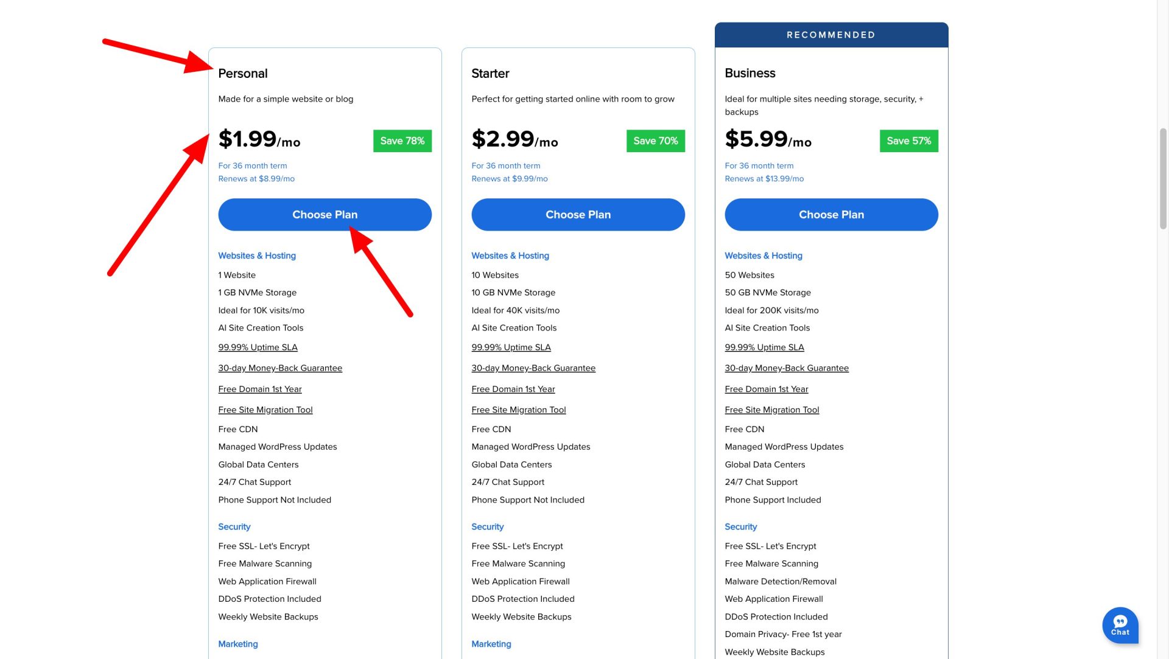Click the RECOMMENDED banner above Business

830,35
